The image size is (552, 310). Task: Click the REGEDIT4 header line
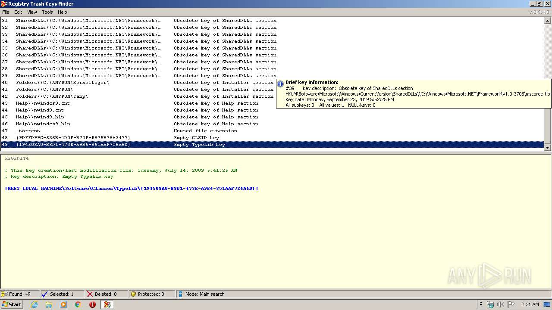(x=17, y=158)
